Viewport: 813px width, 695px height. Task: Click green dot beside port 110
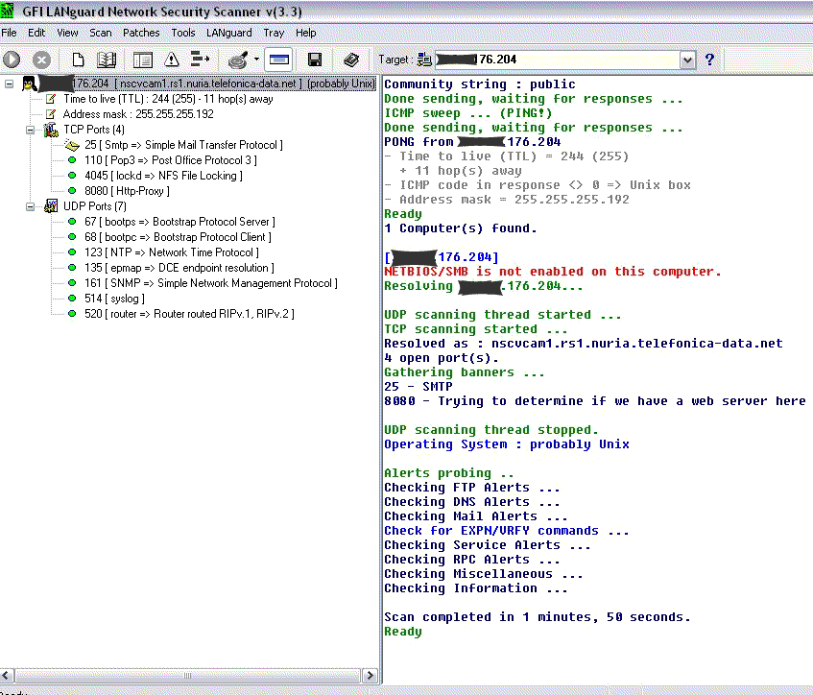point(72,160)
